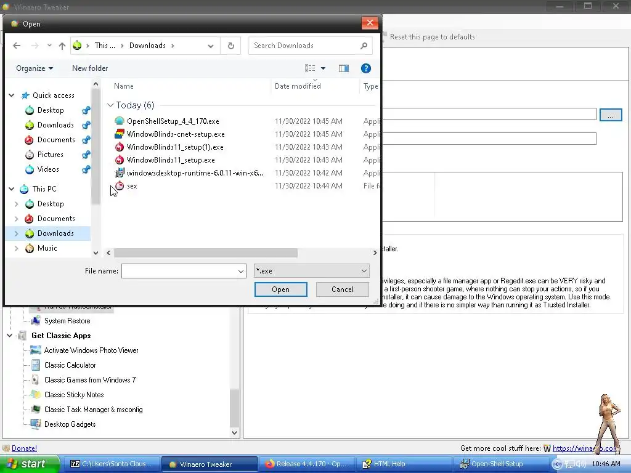This screenshot has width=631, height=473.
Task: Click System Restore icon in Winaero Tweaker
Action: click(x=36, y=320)
